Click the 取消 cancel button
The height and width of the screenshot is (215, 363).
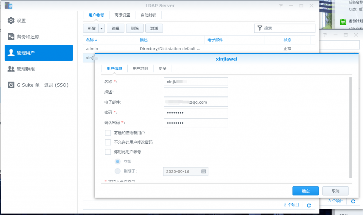pyautogui.click(x=335, y=191)
